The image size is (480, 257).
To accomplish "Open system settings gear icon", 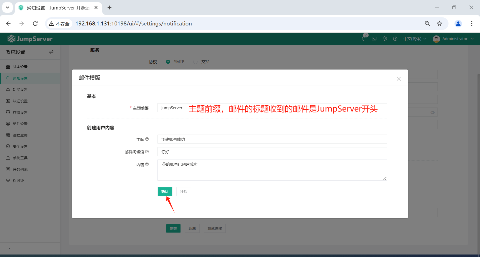I will [x=384, y=39].
